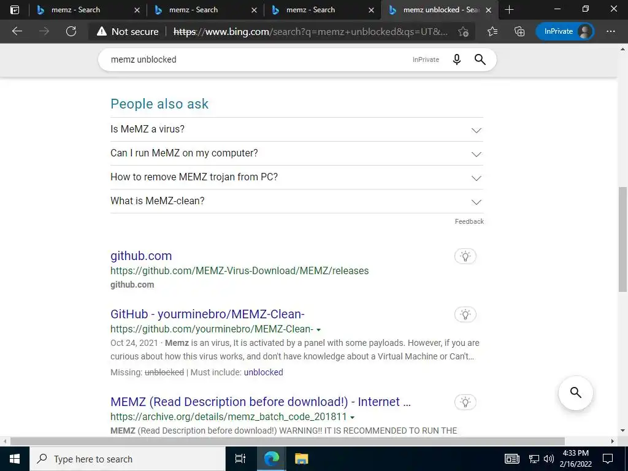This screenshot has width=628, height=471.
Task: Add this page to favorites star icon
Action: point(464,32)
